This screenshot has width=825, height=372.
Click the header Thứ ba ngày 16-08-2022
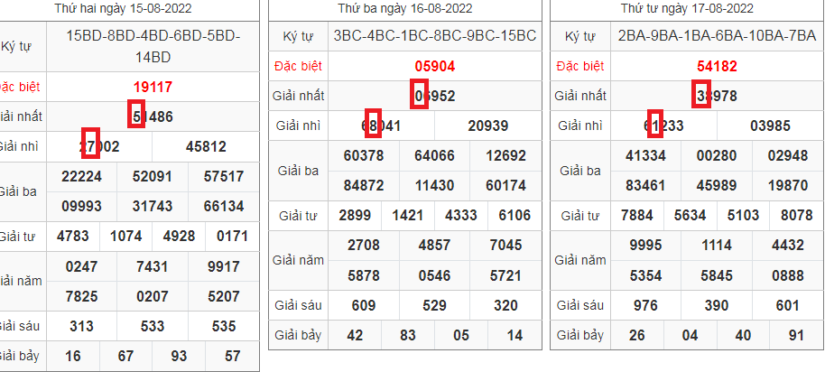pos(406,9)
